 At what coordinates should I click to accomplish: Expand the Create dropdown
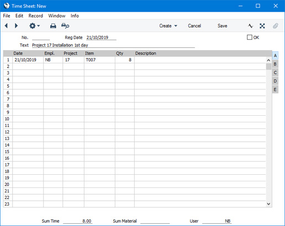[168, 26]
